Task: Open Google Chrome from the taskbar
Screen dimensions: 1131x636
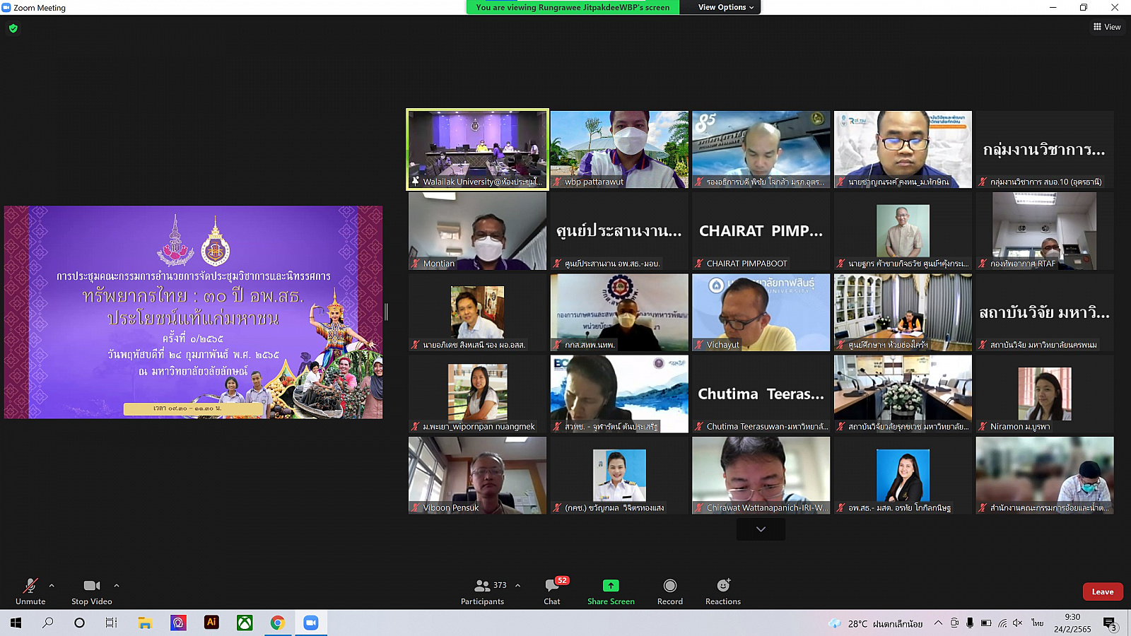Action: [x=278, y=623]
